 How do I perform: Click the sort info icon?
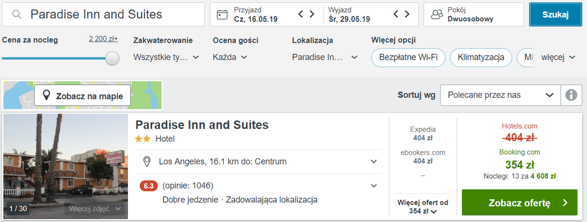pyautogui.click(x=571, y=95)
